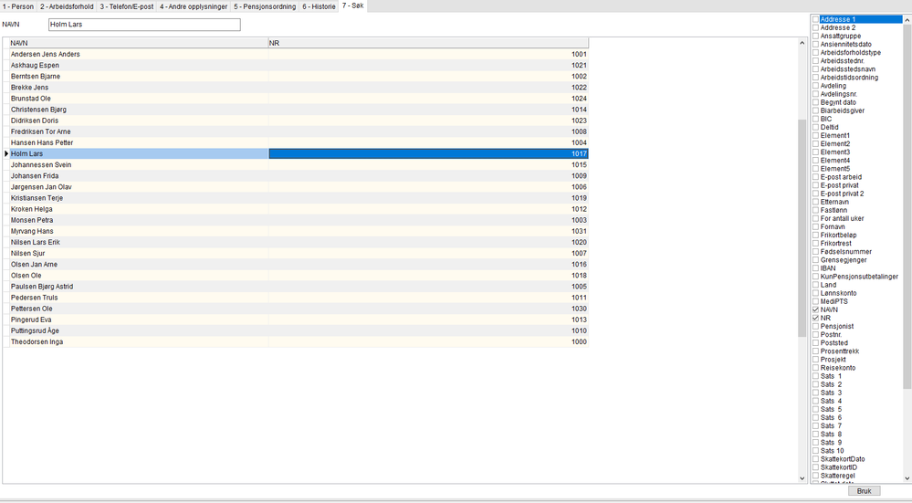Click results grid scroll down arrow

click(802, 478)
